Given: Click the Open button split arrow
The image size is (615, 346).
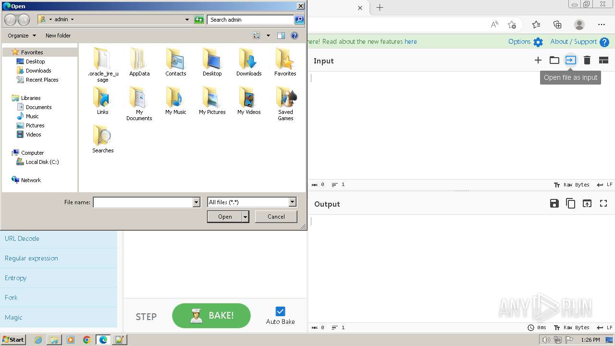Looking at the screenshot, I should point(246,217).
